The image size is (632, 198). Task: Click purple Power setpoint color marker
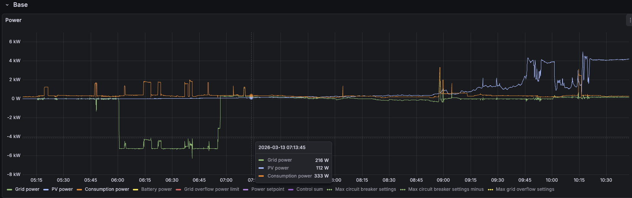click(246, 190)
